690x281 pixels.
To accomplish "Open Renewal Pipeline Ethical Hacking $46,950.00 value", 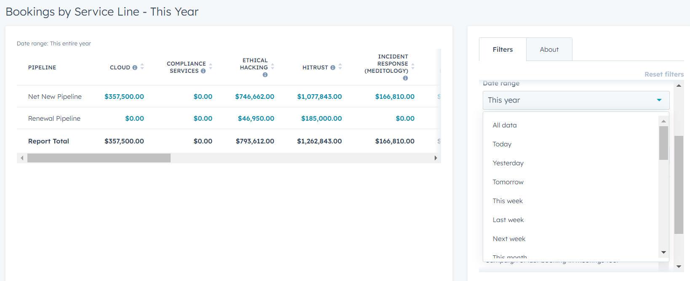I will coord(256,119).
